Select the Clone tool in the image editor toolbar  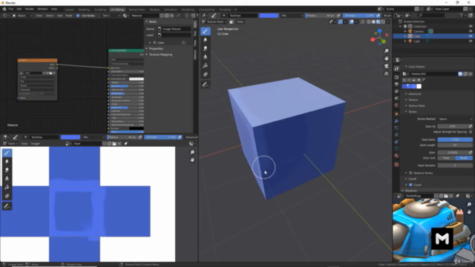[x=7, y=179]
